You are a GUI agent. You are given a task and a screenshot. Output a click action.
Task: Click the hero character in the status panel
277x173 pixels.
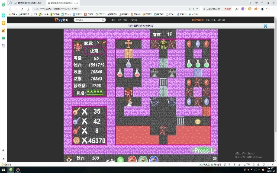pos(78,46)
